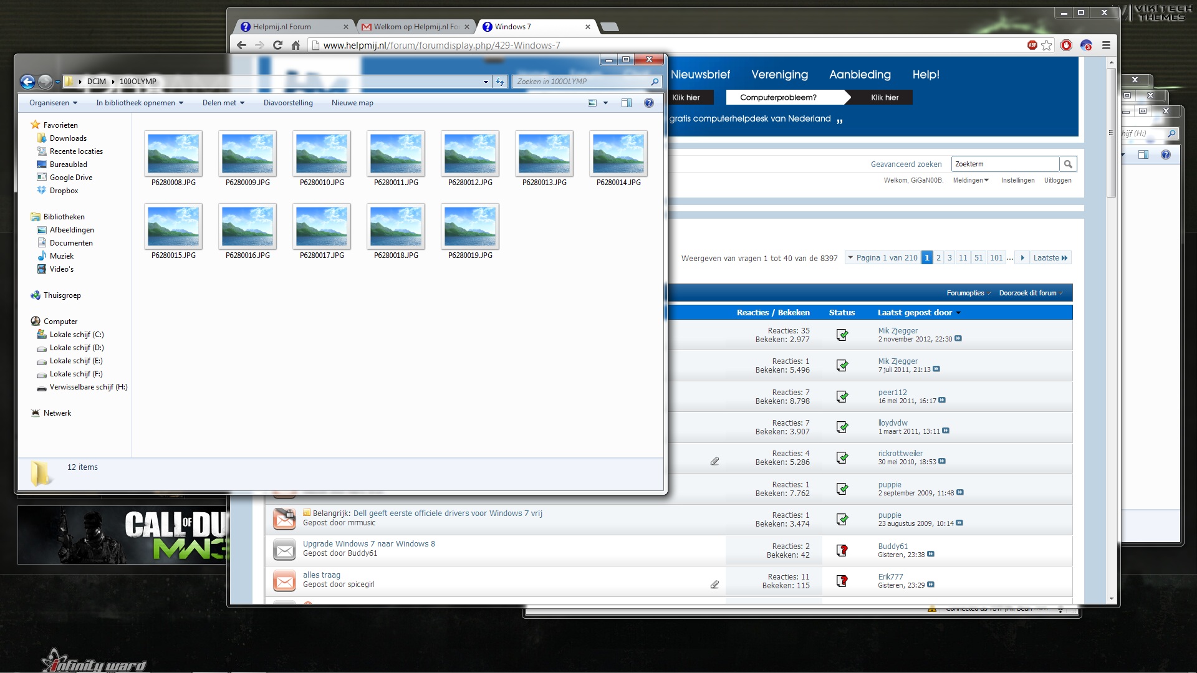Reload the helpmij.nl page
This screenshot has height=673, width=1197.
tap(278, 45)
